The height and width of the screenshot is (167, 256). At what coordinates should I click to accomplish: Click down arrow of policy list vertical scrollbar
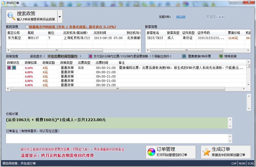(248, 84)
